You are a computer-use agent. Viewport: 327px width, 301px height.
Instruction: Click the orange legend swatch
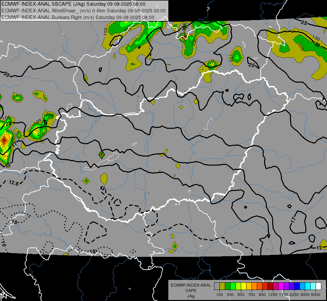[254, 286]
